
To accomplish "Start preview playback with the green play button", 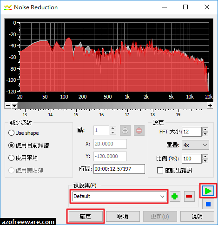I will pos(208,191).
